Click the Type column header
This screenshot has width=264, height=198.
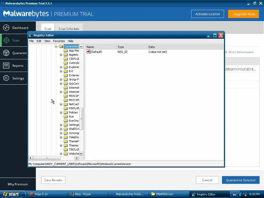tap(131, 47)
